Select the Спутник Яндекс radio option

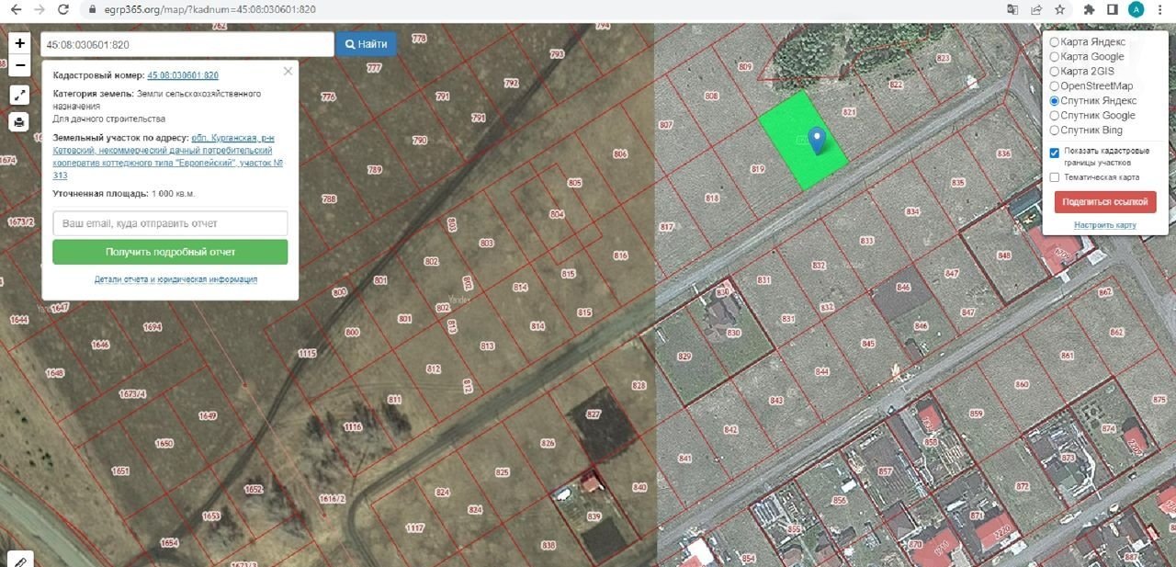[1054, 101]
